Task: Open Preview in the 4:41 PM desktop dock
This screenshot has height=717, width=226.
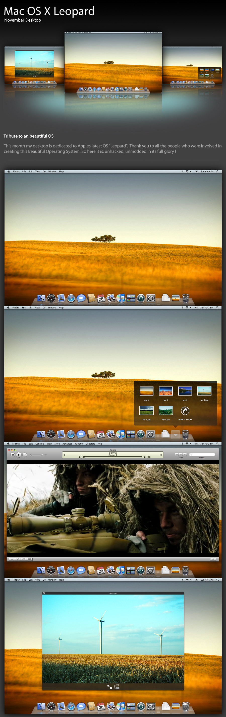Action: click(111, 434)
